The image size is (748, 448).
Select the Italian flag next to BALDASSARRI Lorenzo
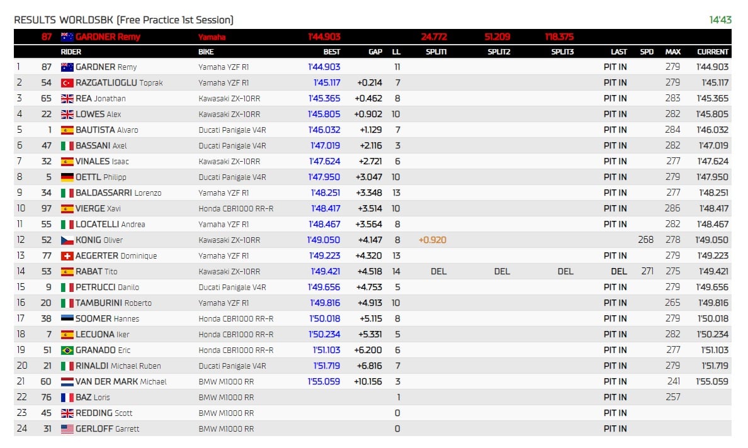coord(67,193)
